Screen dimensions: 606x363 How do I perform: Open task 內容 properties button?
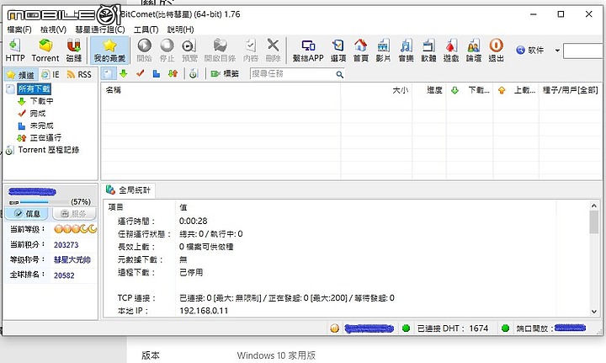(251, 51)
